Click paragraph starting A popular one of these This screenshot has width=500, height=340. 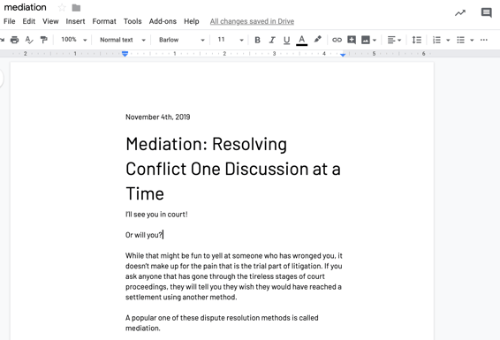point(222,323)
